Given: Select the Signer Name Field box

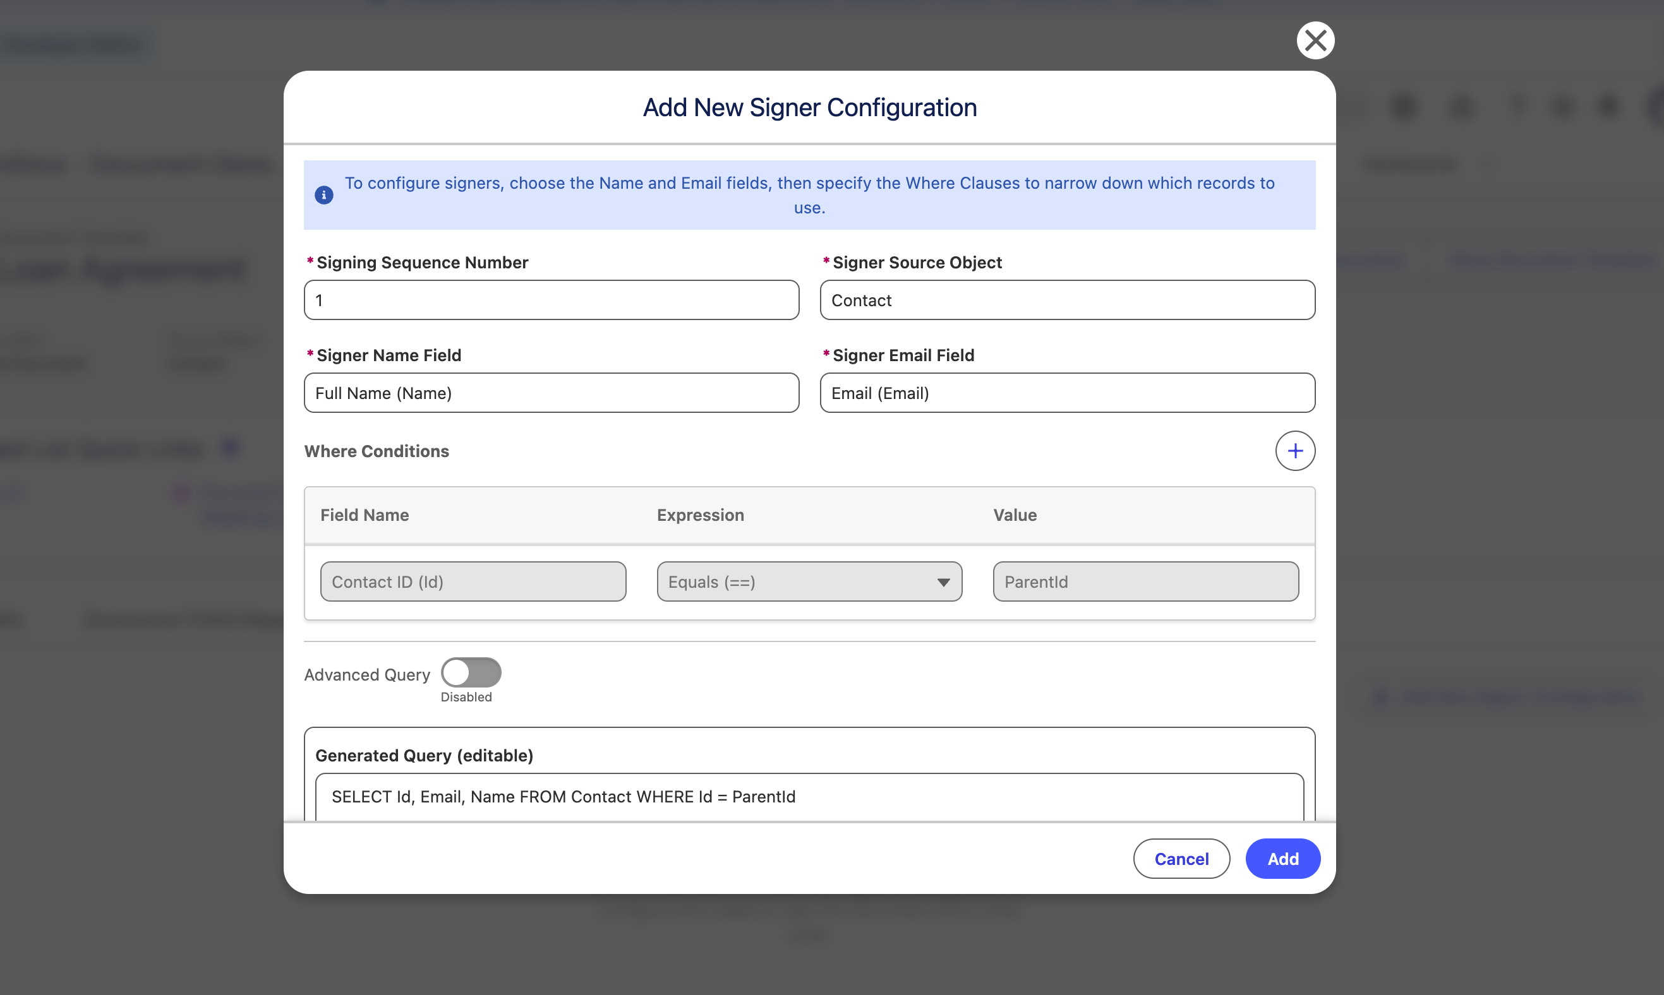Looking at the screenshot, I should [552, 393].
